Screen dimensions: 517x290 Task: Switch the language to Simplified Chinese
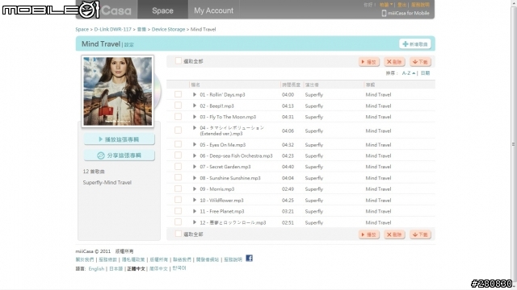tap(158, 268)
